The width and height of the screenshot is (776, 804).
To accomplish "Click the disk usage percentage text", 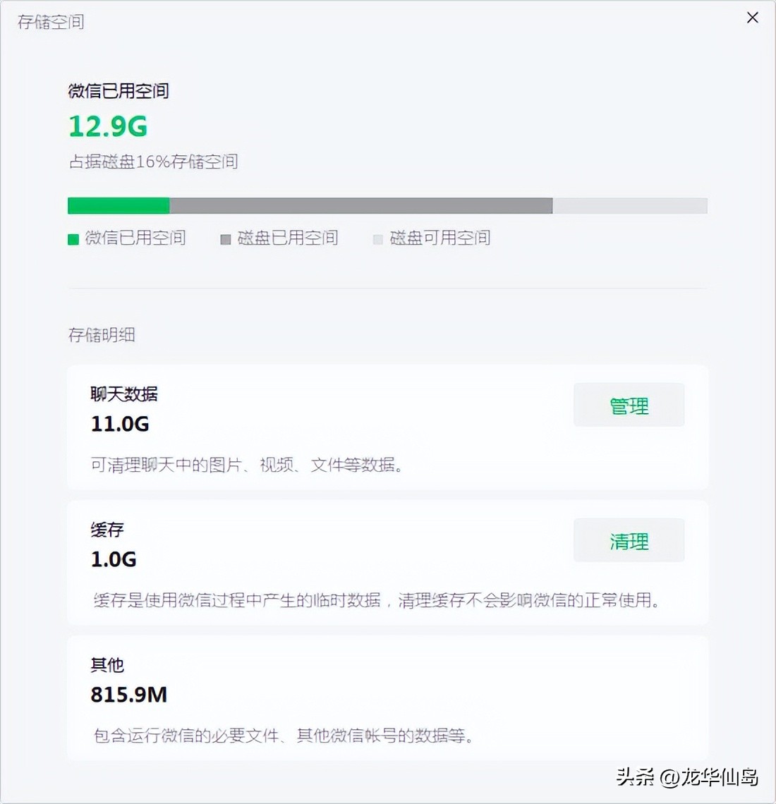I will 152,162.
